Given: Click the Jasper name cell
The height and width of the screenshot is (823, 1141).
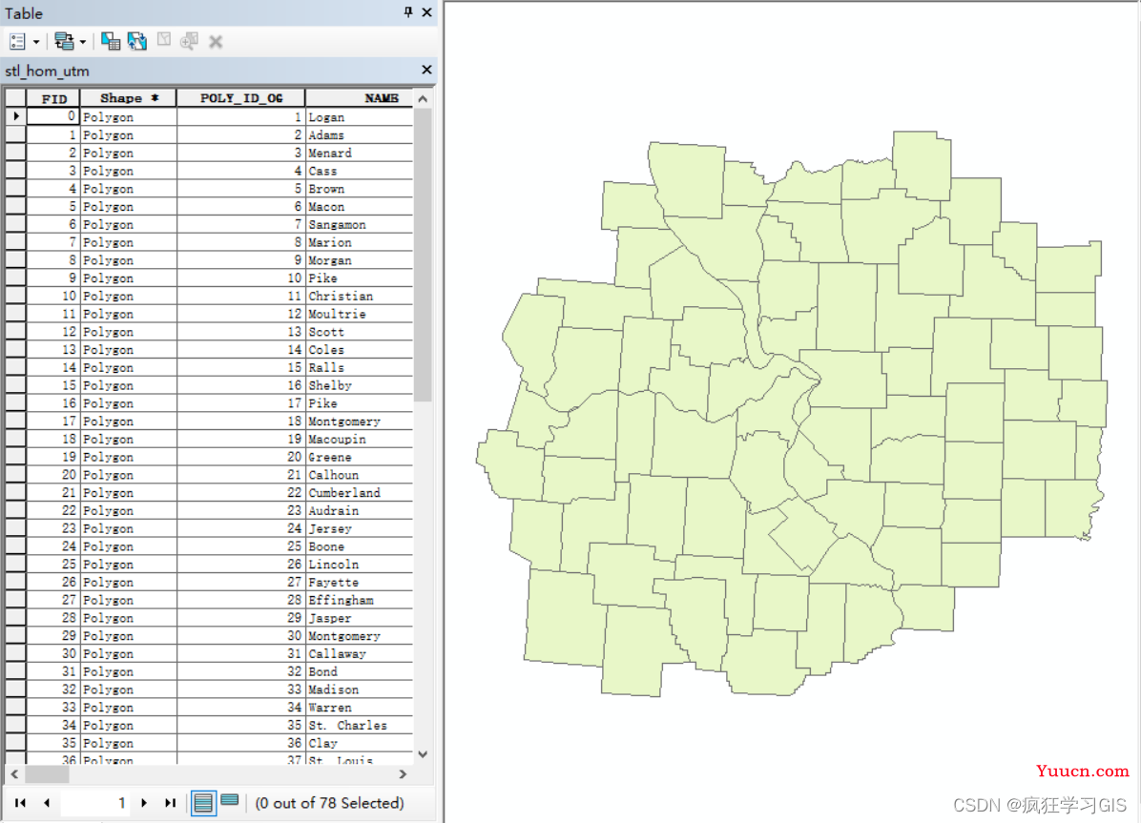Looking at the screenshot, I should pyautogui.click(x=359, y=618).
